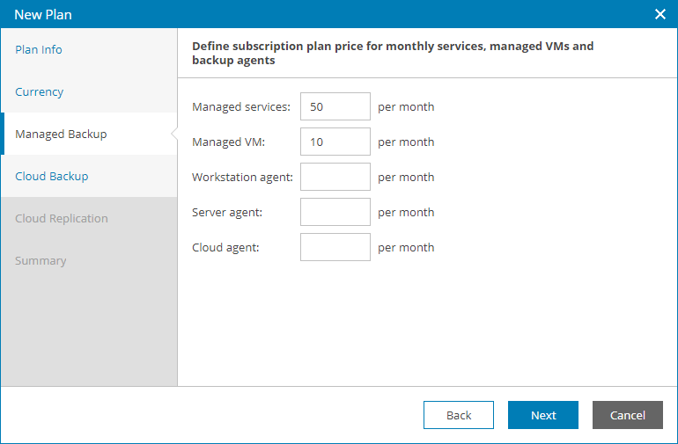Click the Summary step in sidebar

(x=41, y=261)
